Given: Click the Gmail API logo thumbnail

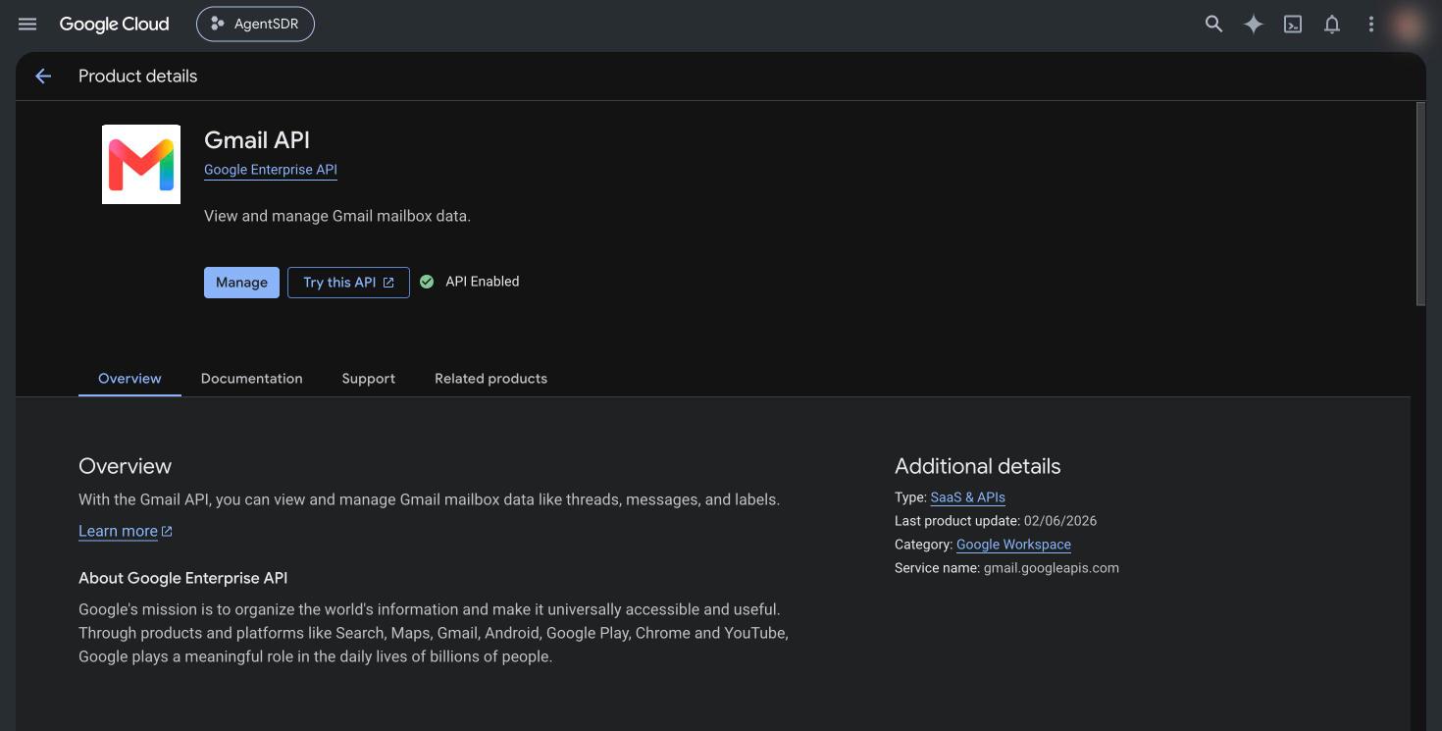Looking at the screenshot, I should [141, 164].
